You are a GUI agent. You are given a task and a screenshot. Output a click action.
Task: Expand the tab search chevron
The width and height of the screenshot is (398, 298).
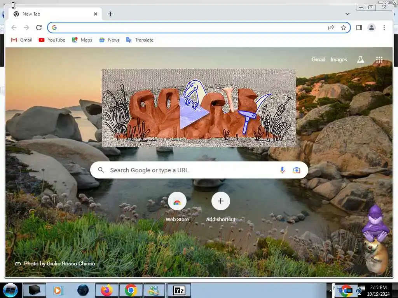tap(347, 14)
